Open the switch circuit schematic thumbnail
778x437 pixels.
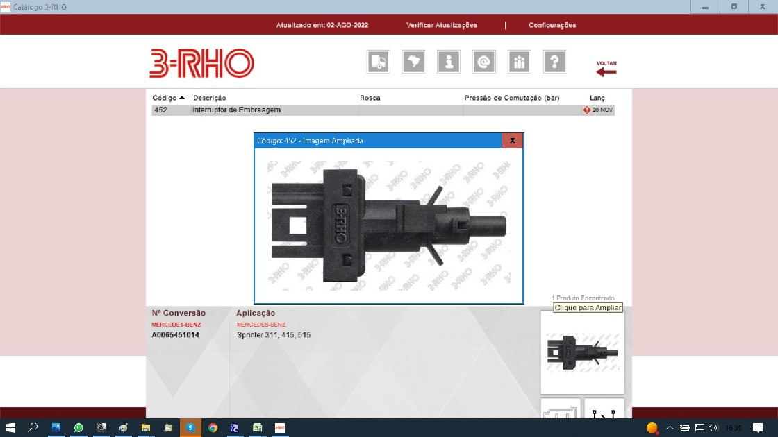(x=604, y=409)
